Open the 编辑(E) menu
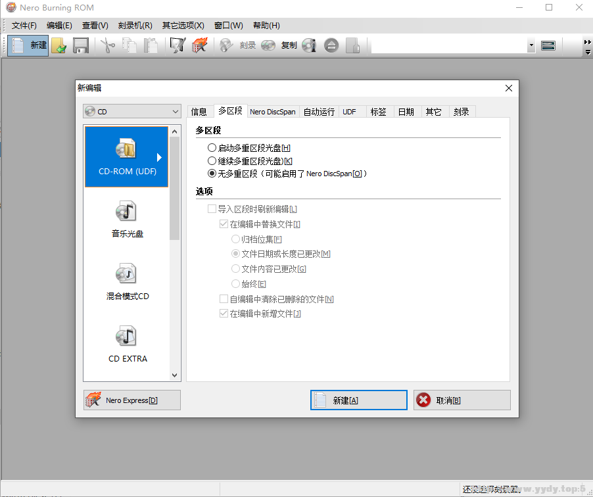Image resolution: width=593 pixels, height=497 pixels. 59,26
